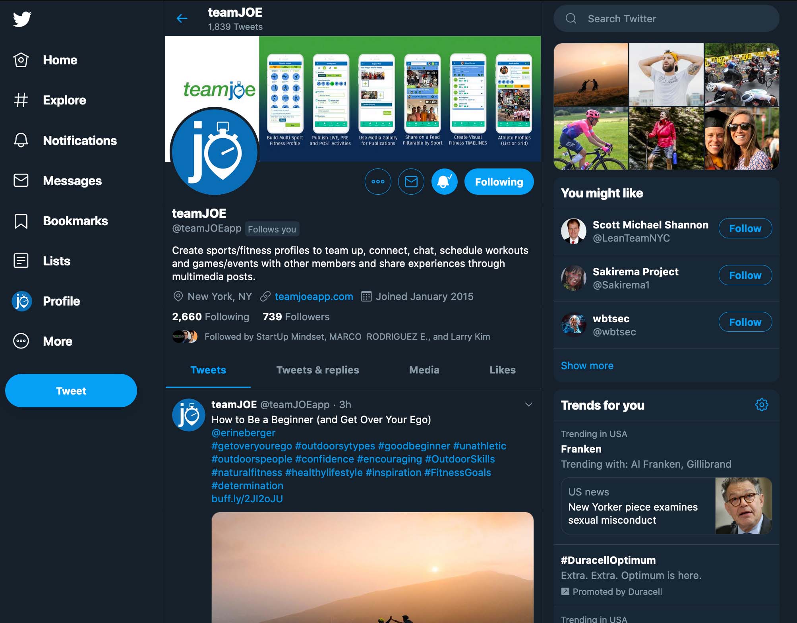This screenshot has width=797, height=623.
Task: Open the buff.ly/2JI2oJU link
Action: click(247, 499)
